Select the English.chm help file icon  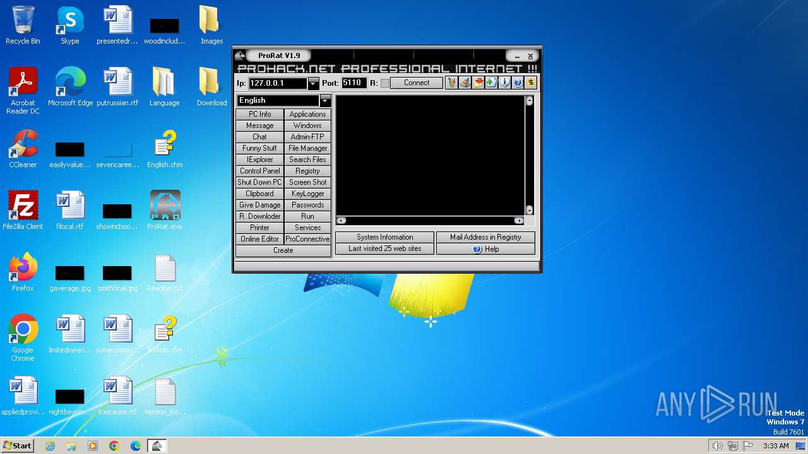165,149
